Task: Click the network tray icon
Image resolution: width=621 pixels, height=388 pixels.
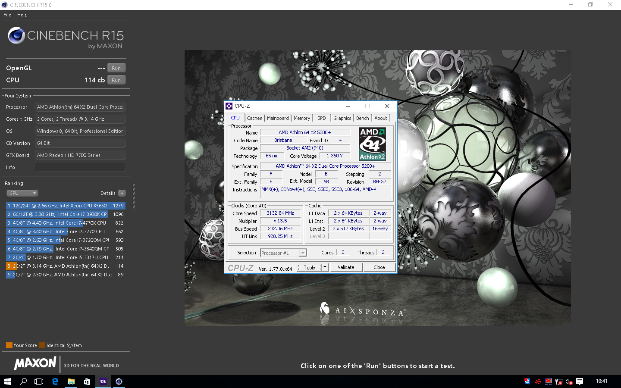Action: click(558, 382)
